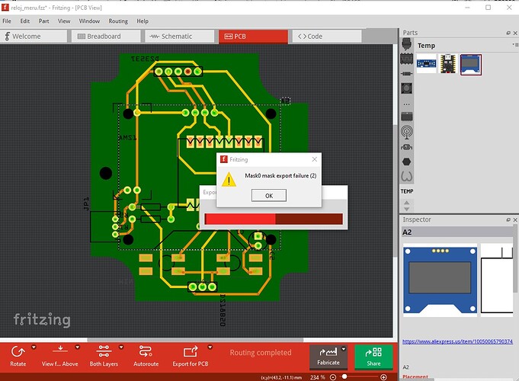Click the OLED breadboard image in Inspector
The image size is (519, 381).
(x=440, y=280)
